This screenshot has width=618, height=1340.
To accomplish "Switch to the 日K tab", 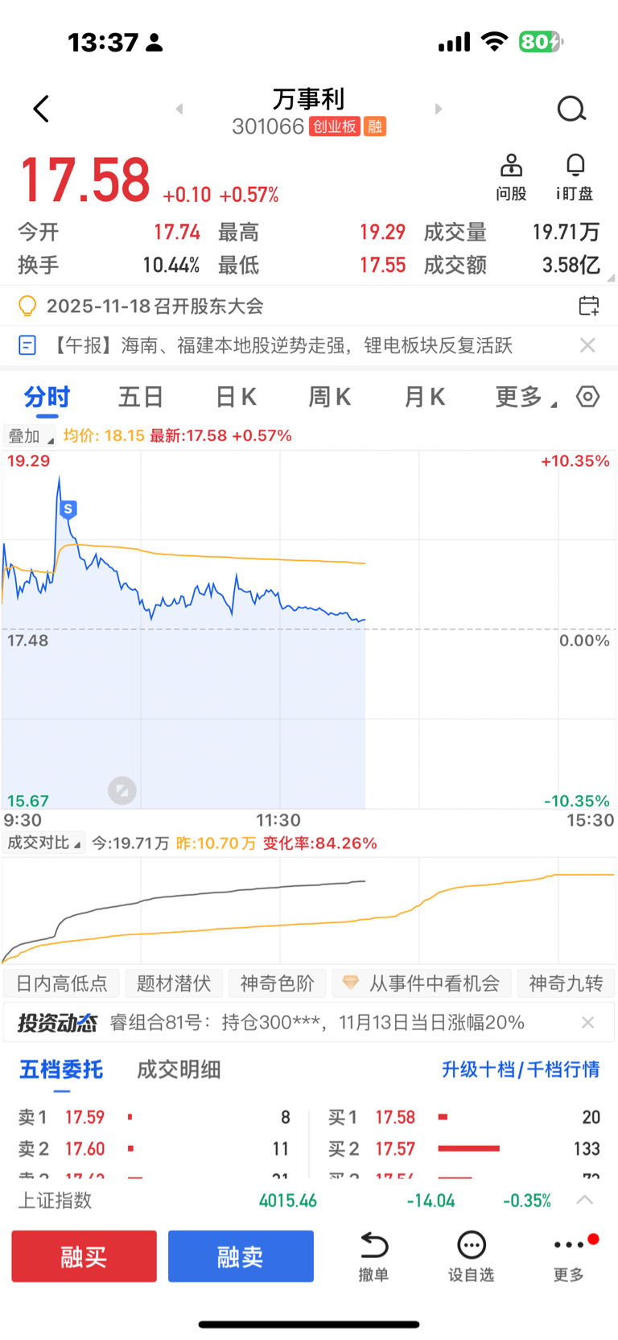I will 236,397.
